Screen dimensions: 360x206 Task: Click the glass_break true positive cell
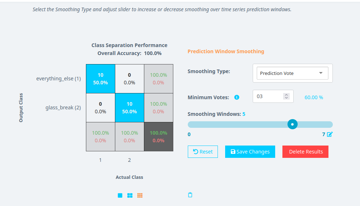point(129,108)
